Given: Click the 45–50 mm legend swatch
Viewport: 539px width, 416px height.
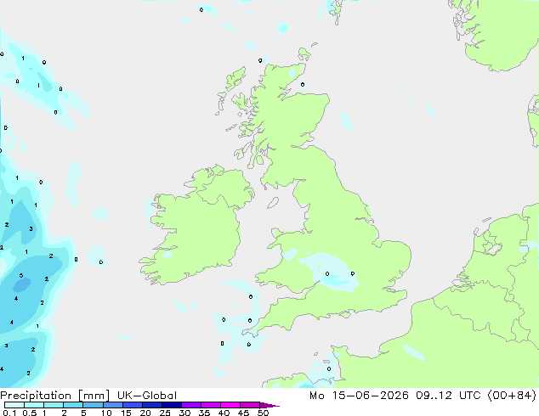Looking at the screenshot, I should click(x=250, y=405).
